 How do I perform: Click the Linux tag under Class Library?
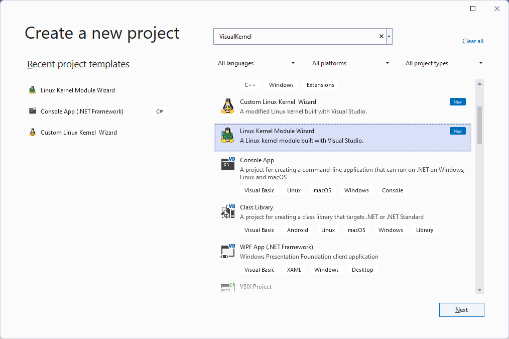[328, 230]
